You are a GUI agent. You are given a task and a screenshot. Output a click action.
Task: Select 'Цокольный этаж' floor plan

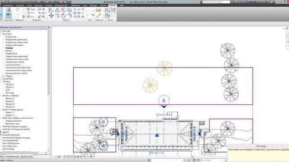(13, 65)
